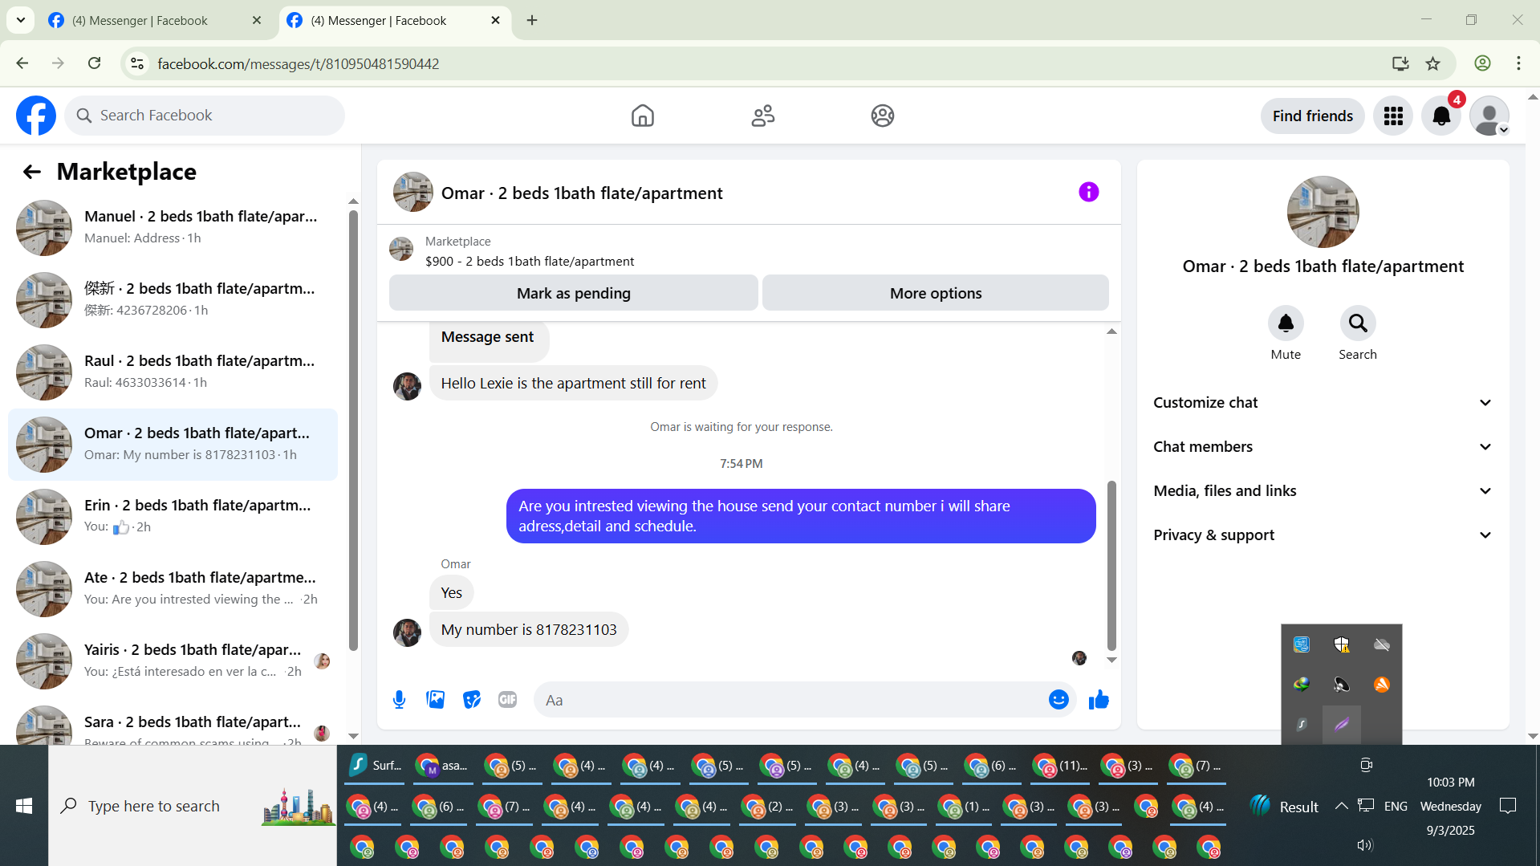This screenshot has width=1540, height=866.
Task: Click the purple conversation information icon
Action: coord(1088,192)
